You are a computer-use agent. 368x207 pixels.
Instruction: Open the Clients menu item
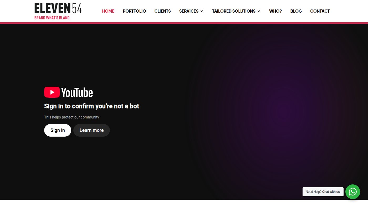162,11
